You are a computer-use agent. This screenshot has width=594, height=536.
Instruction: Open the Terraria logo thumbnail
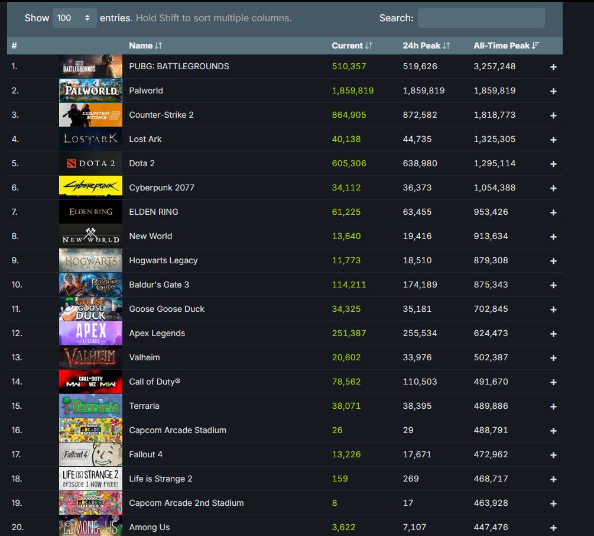90,406
